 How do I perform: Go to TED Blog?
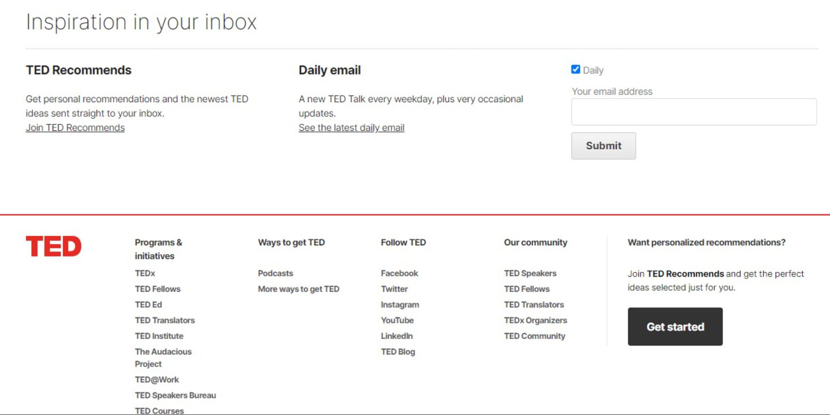[398, 352]
